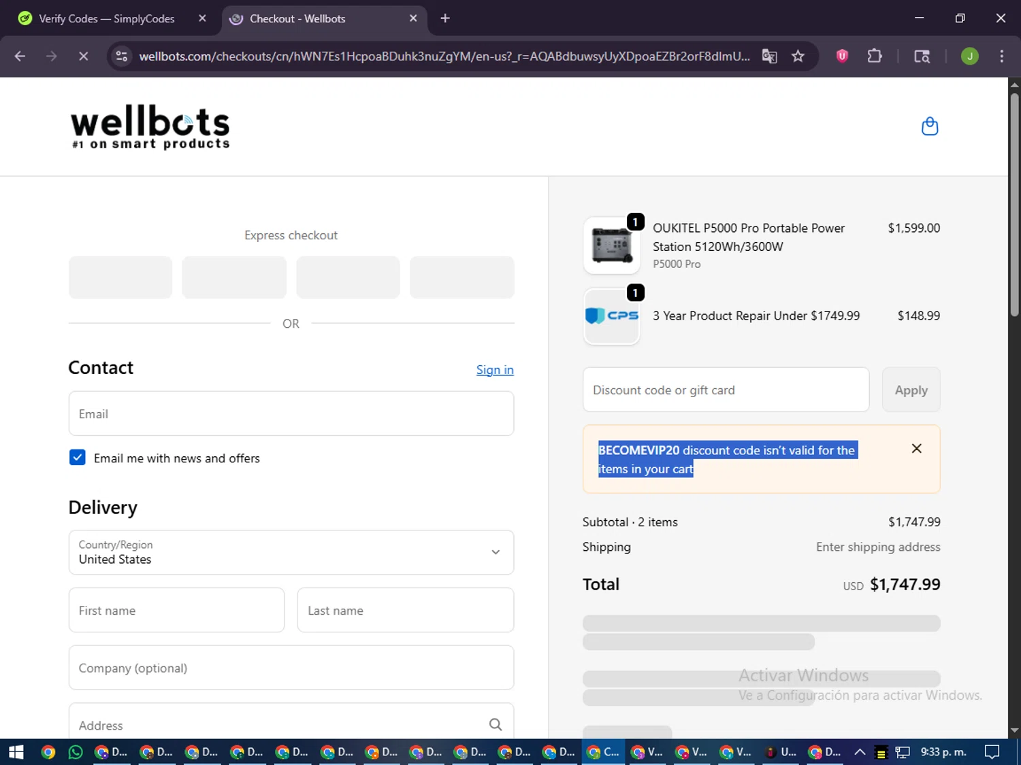Click the Company (optional) field
The image size is (1021, 765).
(291, 668)
